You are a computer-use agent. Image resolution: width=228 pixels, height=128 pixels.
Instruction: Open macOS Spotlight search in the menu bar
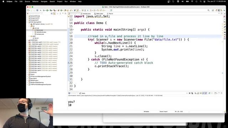(x=201, y=1)
